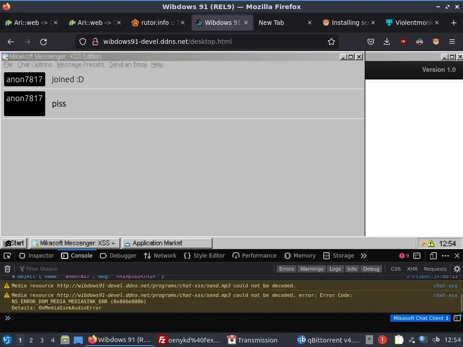Open the file manager panel icon

tap(65, 340)
